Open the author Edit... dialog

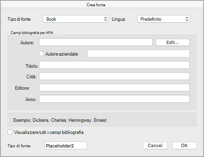coord(173,42)
